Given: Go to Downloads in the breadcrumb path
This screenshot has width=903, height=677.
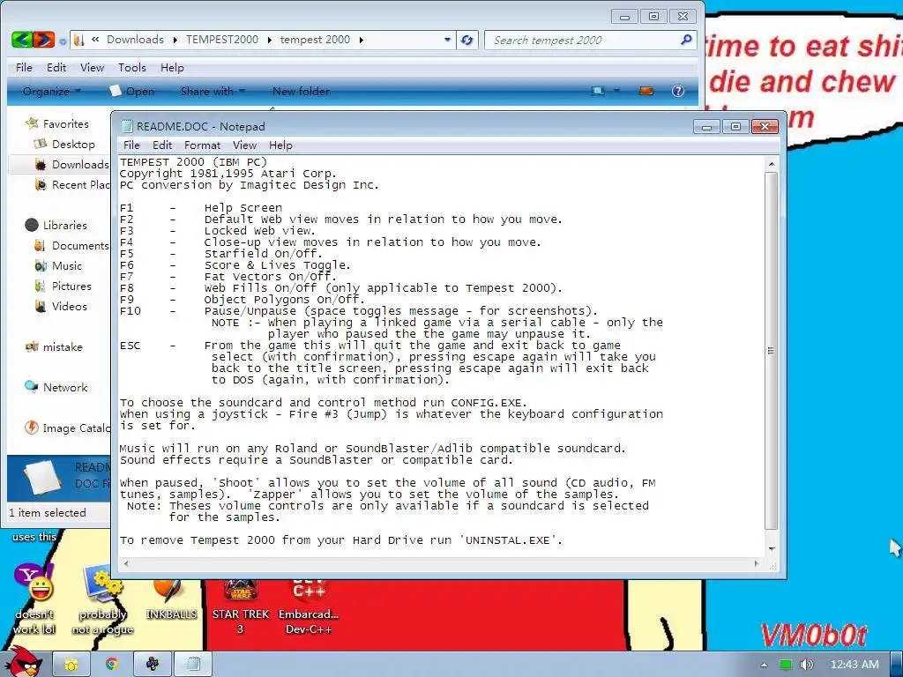Looking at the screenshot, I should (135, 40).
